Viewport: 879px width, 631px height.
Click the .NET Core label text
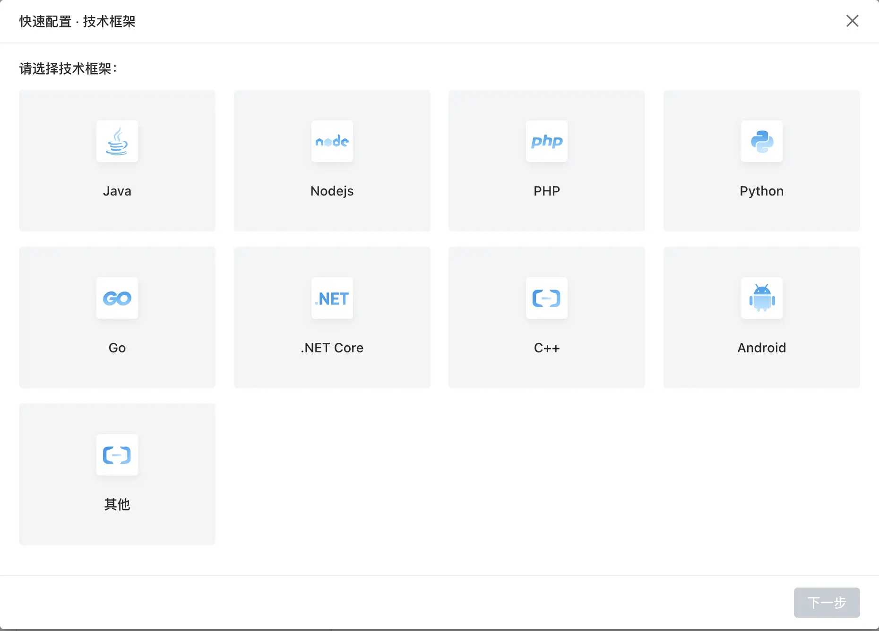pyautogui.click(x=332, y=348)
